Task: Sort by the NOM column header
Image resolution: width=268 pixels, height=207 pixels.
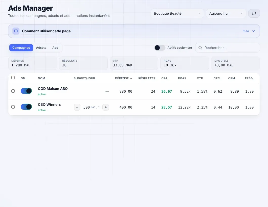Action: [41, 78]
